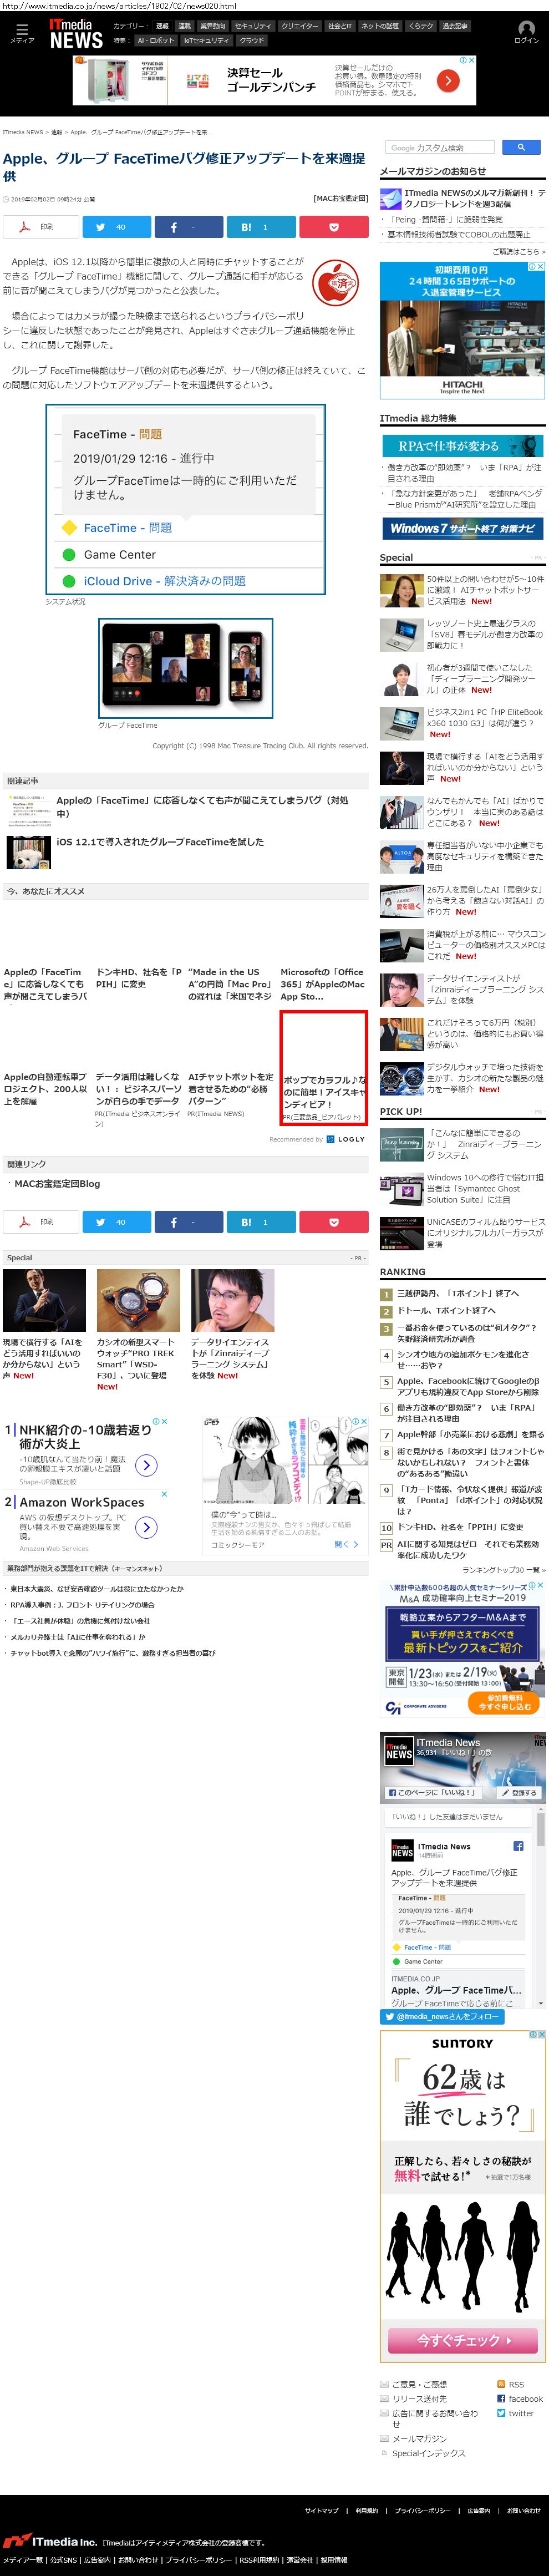The image size is (549, 2576).
Task: Click the blue search magnifier button
Action: pos(520,147)
